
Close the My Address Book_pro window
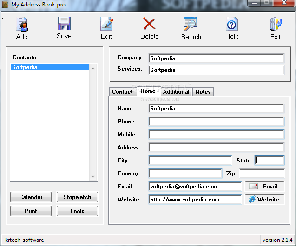284,3
